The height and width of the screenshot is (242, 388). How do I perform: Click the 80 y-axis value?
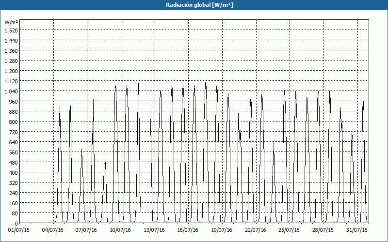[x=15, y=213]
